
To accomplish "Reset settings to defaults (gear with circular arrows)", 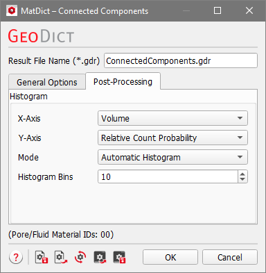I will [x=80, y=257].
